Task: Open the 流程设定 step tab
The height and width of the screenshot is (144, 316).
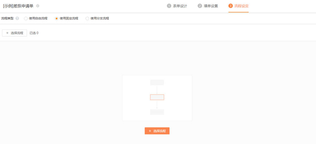Action: point(238,6)
